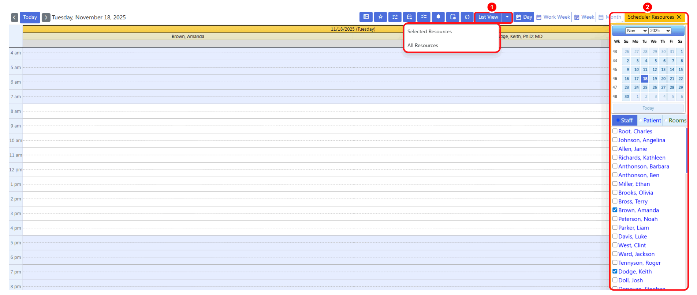
Task: Check the Johnson, Angelina checkbox
Action: point(615,140)
